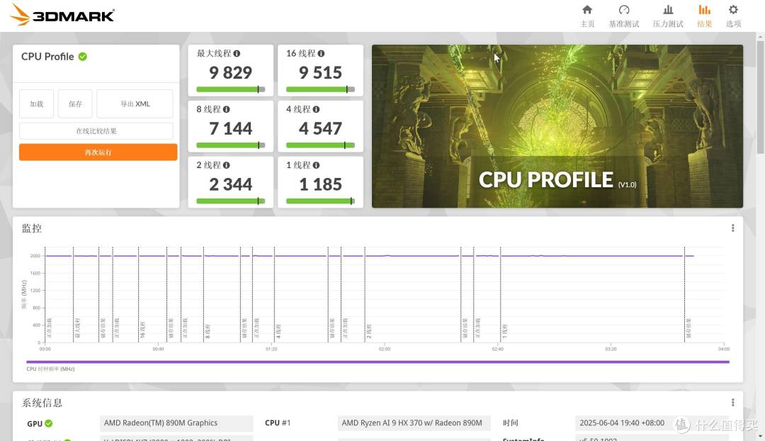765x441 pixels.
Task: Click the orange Run again button
Action: (x=98, y=152)
